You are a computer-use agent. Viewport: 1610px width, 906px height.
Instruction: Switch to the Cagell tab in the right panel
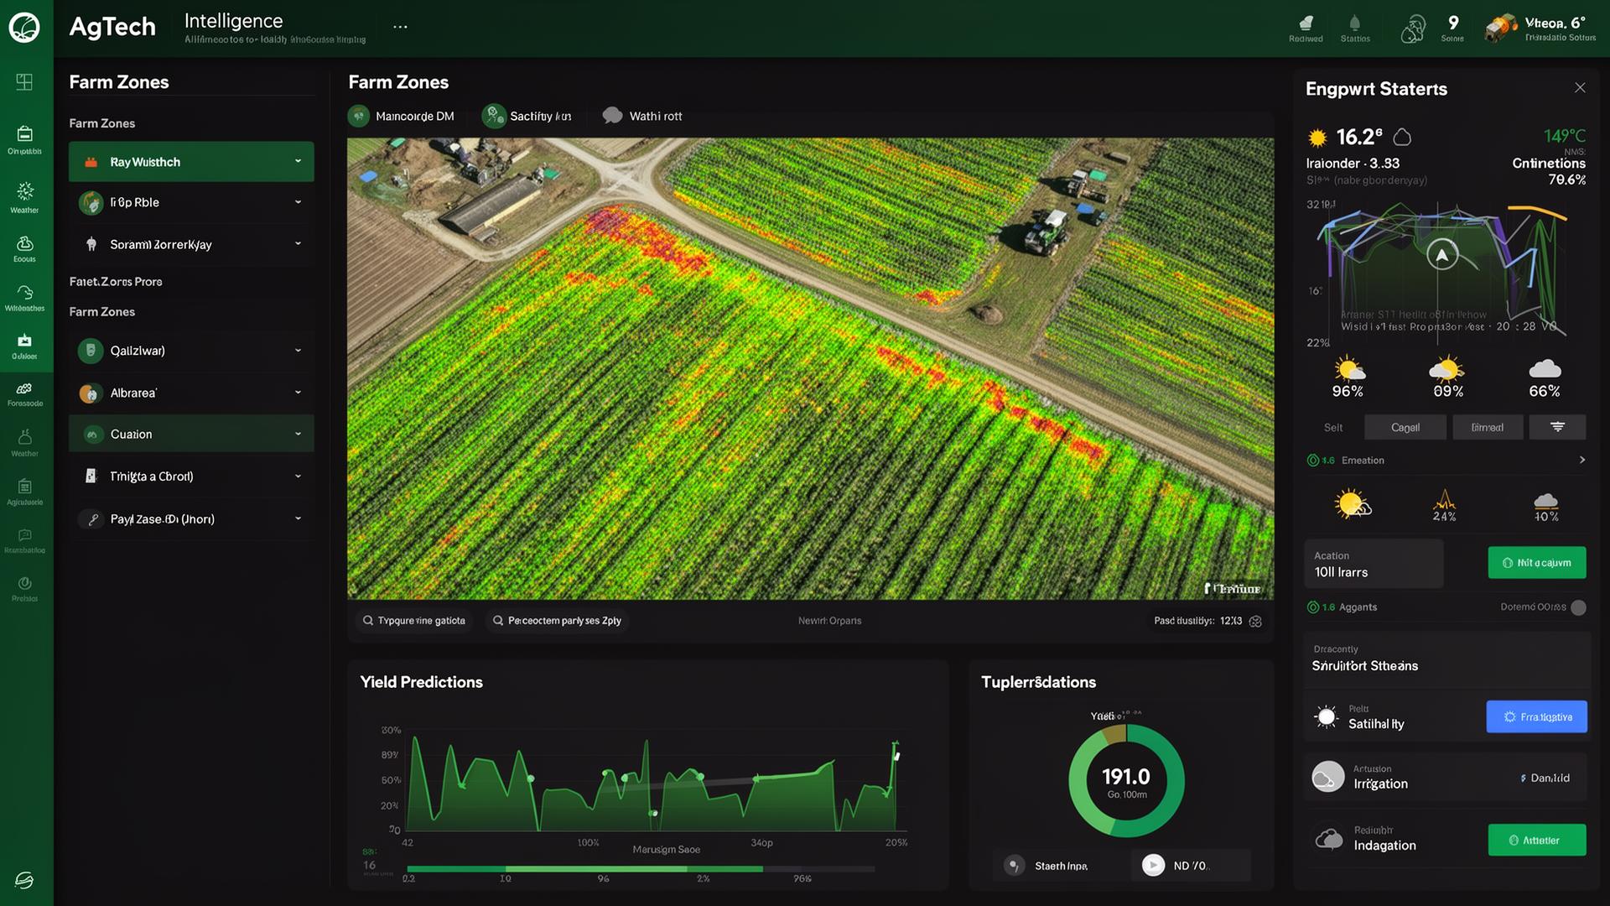(1405, 427)
